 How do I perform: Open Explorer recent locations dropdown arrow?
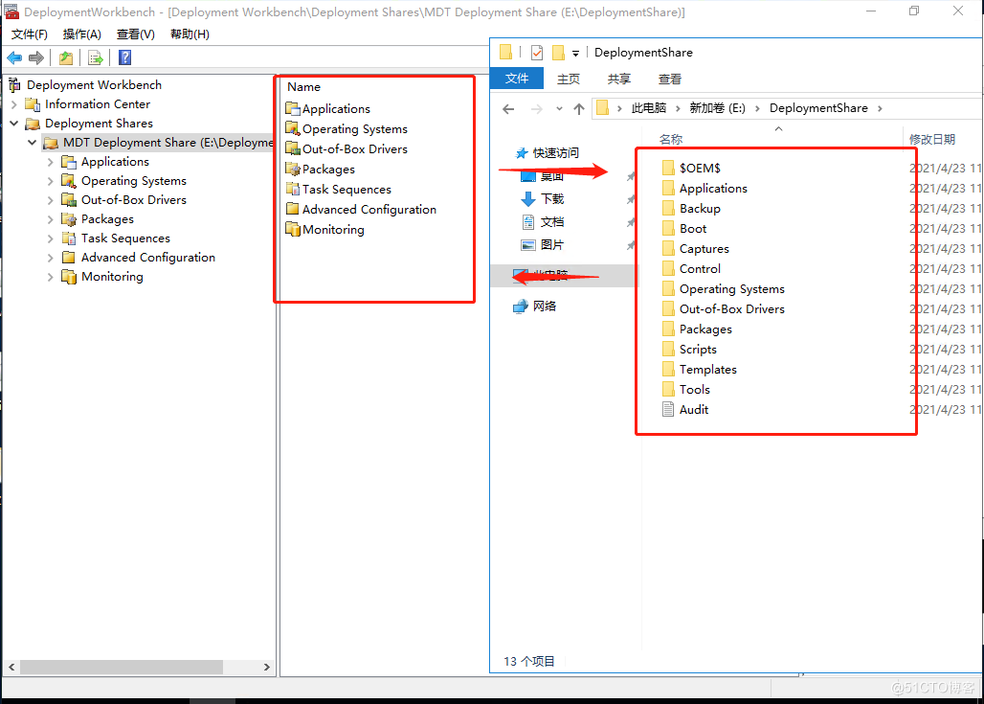pyautogui.click(x=559, y=109)
